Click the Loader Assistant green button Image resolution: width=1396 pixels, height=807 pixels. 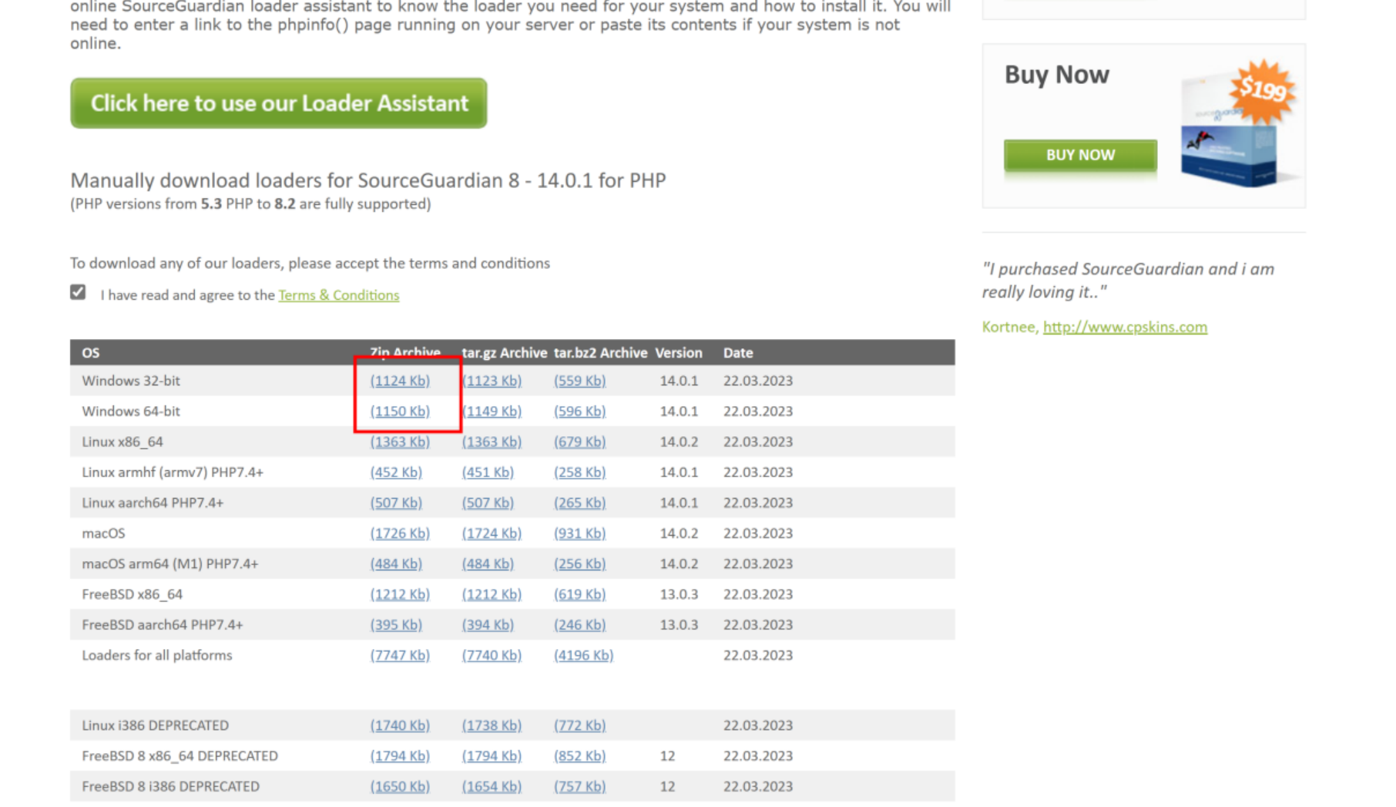[x=278, y=103]
